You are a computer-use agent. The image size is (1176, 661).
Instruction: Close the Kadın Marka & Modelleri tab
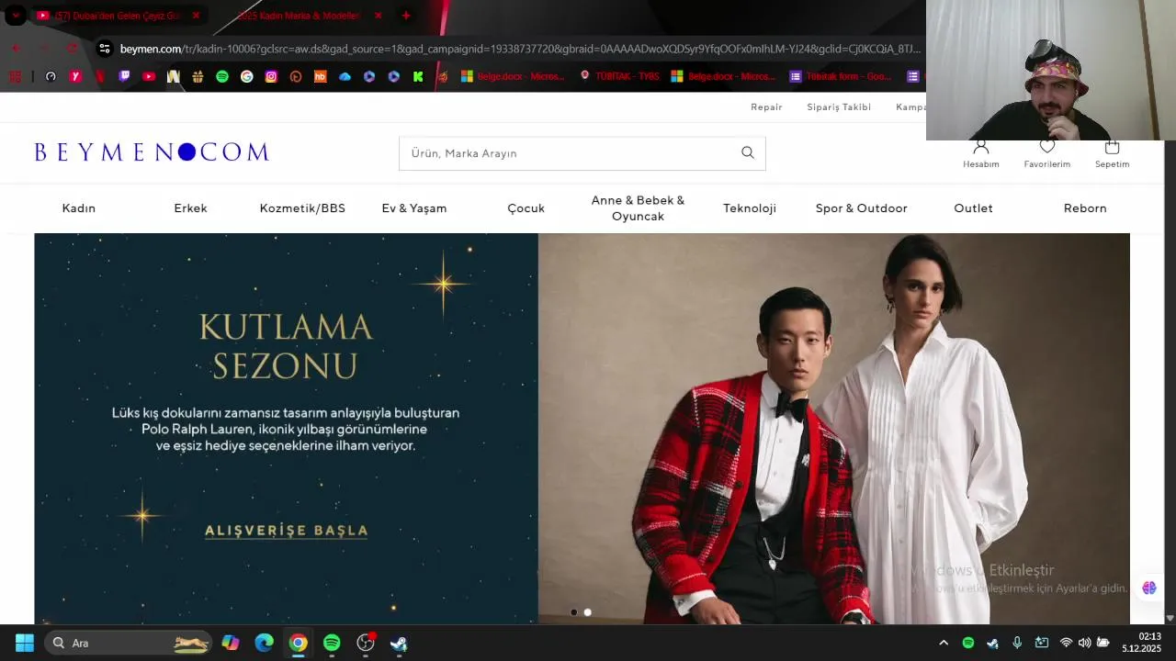pyautogui.click(x=378, y=16)
